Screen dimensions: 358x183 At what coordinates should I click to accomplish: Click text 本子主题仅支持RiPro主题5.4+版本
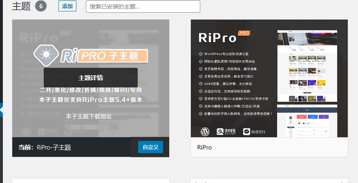(x=91, y=100)
